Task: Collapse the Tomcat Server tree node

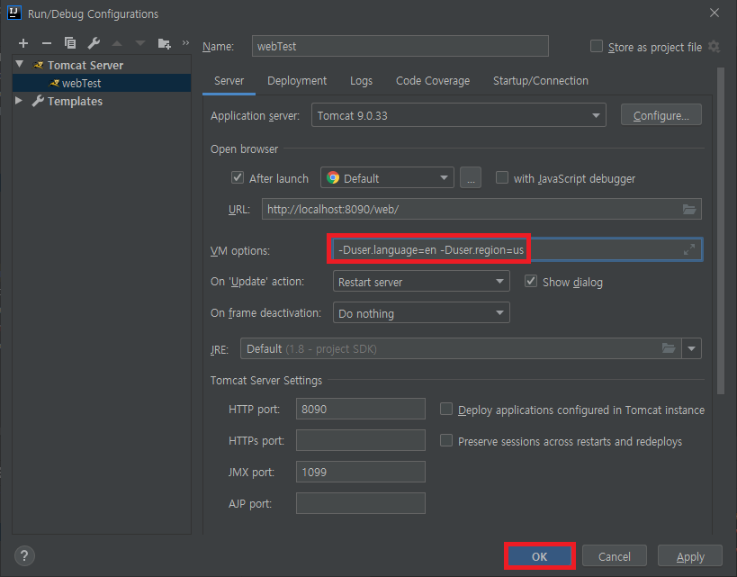Action: coord(19,64)
